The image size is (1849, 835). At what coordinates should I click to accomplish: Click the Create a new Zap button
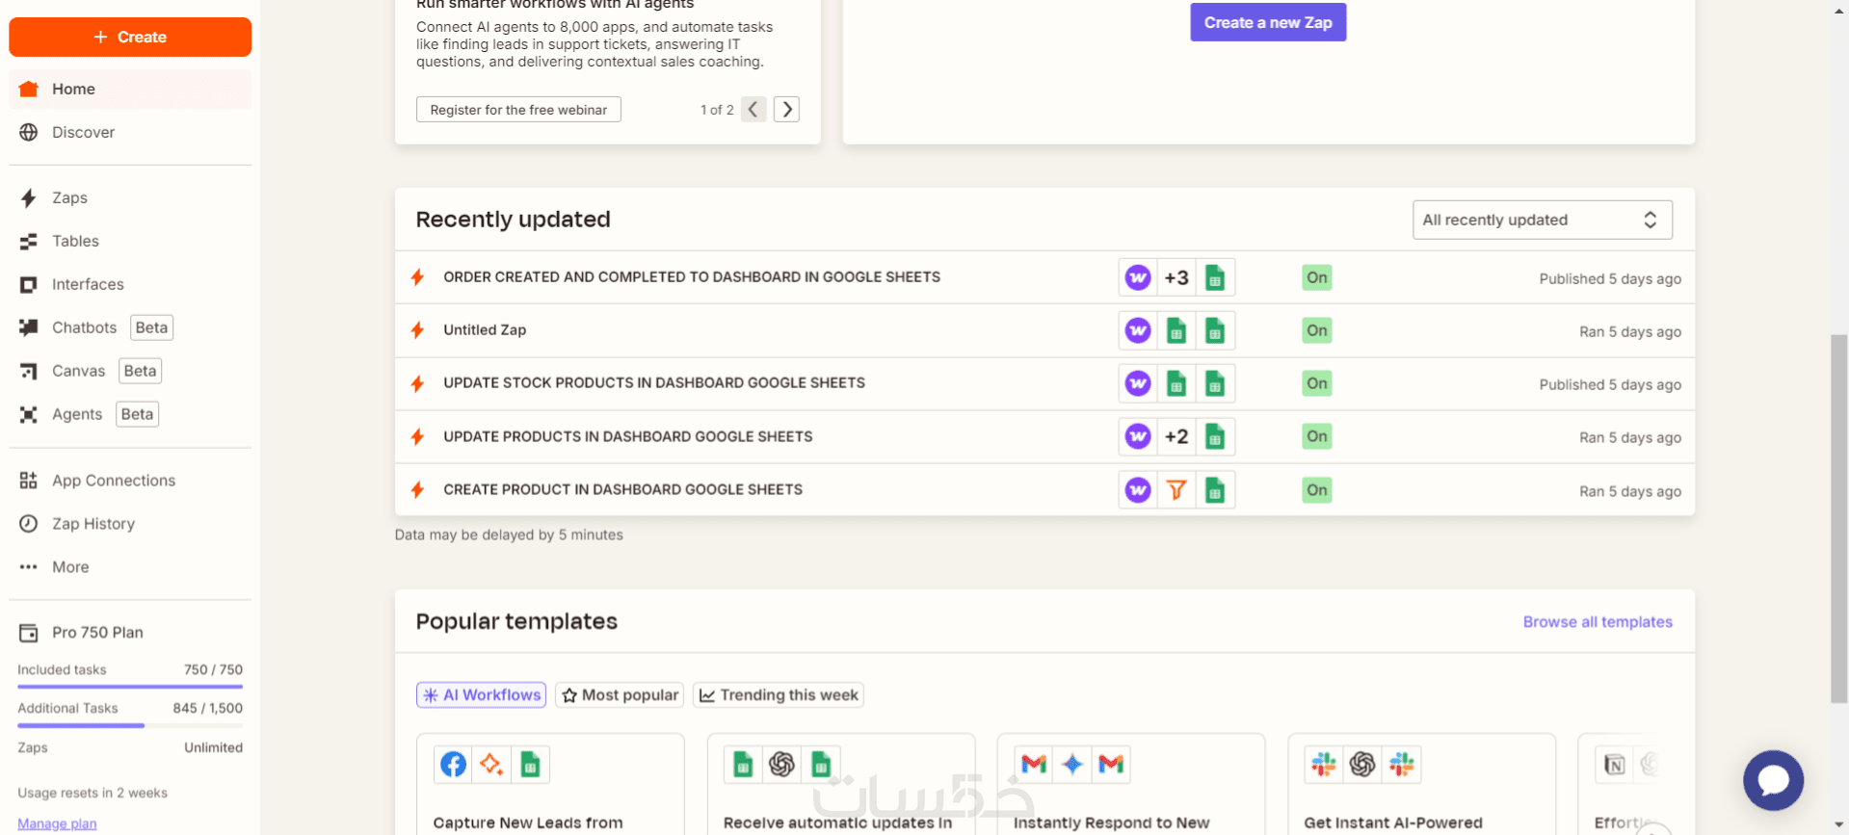point(1267,22)
